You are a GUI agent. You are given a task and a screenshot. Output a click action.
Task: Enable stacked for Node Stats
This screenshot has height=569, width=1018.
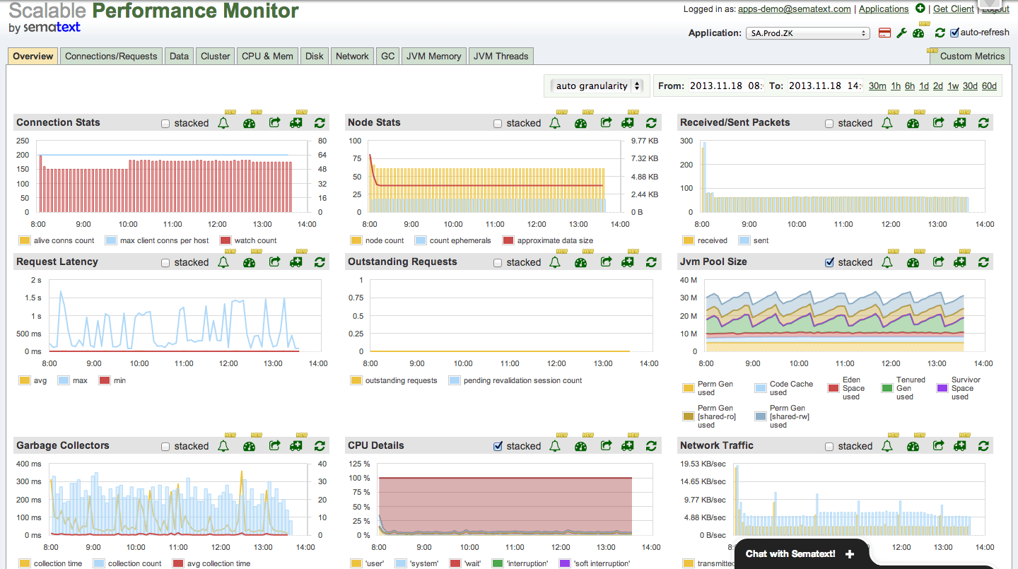tap(498, 124)
